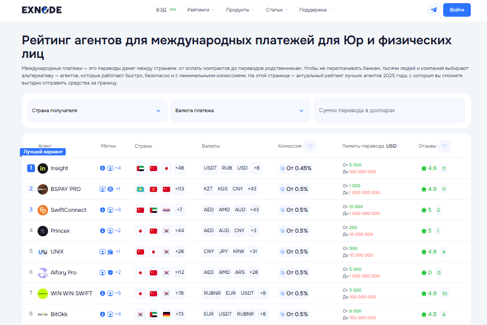Click the JPY chip in UNIX row
The width and height of the screenshot is (487, 325).
point(223,251)
